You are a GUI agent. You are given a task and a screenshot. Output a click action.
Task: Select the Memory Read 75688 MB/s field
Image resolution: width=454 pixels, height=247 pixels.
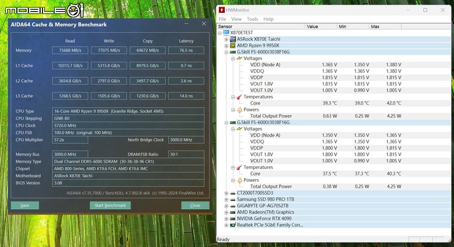point(70,51)
